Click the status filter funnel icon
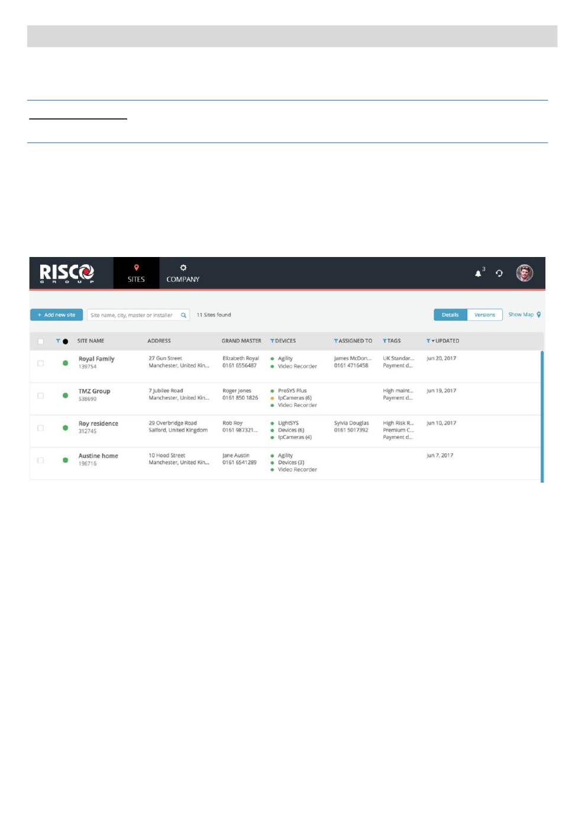This screenshot has width=562, height=819. 58,341
